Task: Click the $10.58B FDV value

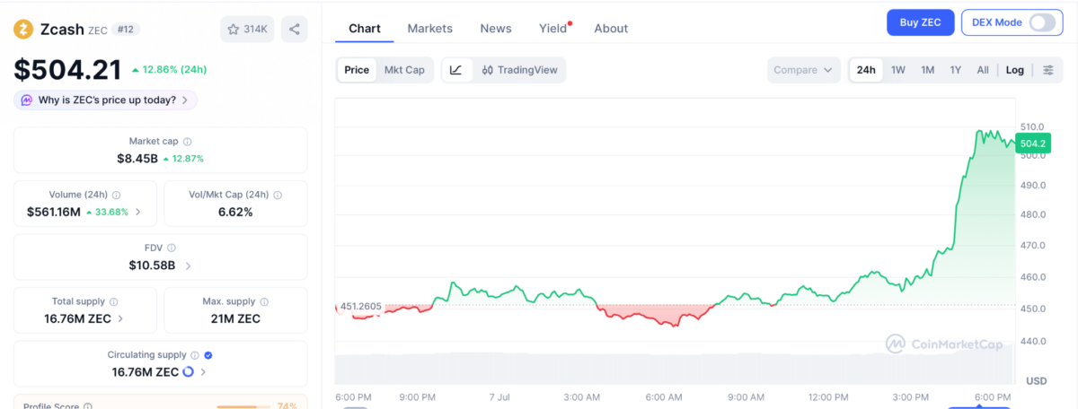Action: (152, 265)
